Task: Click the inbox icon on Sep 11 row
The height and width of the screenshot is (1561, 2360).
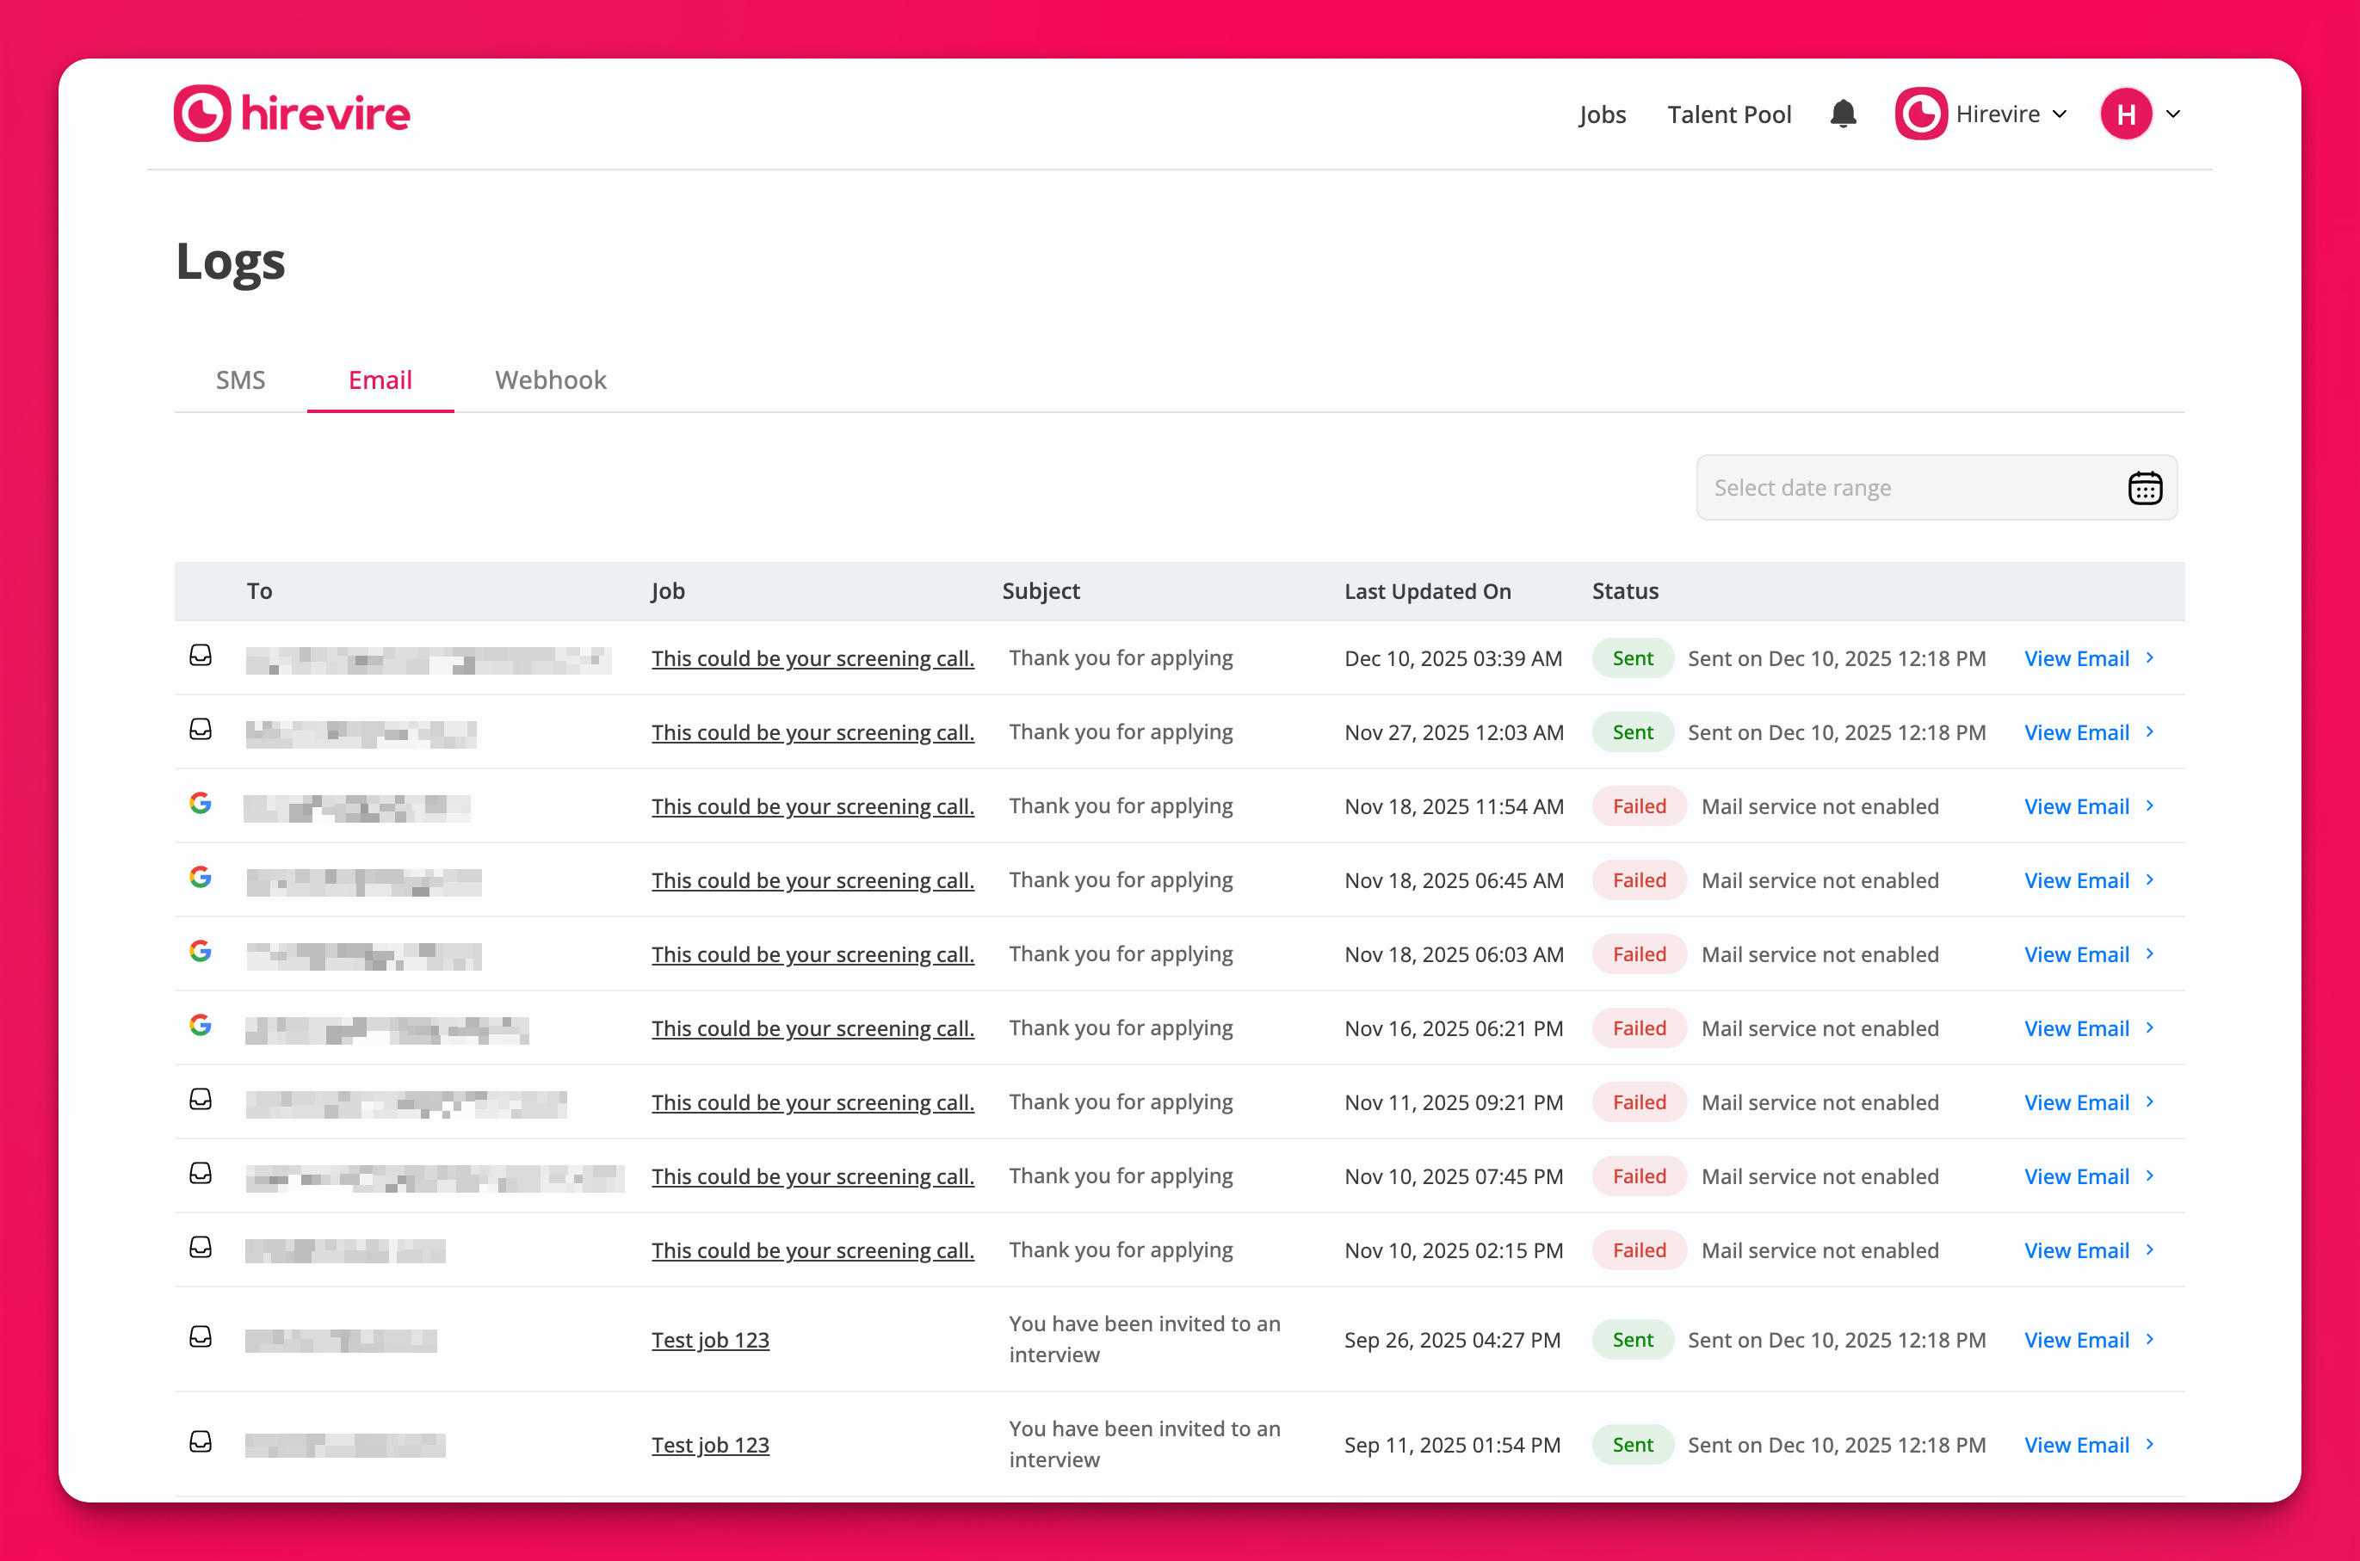Action: click(201, 1442)
